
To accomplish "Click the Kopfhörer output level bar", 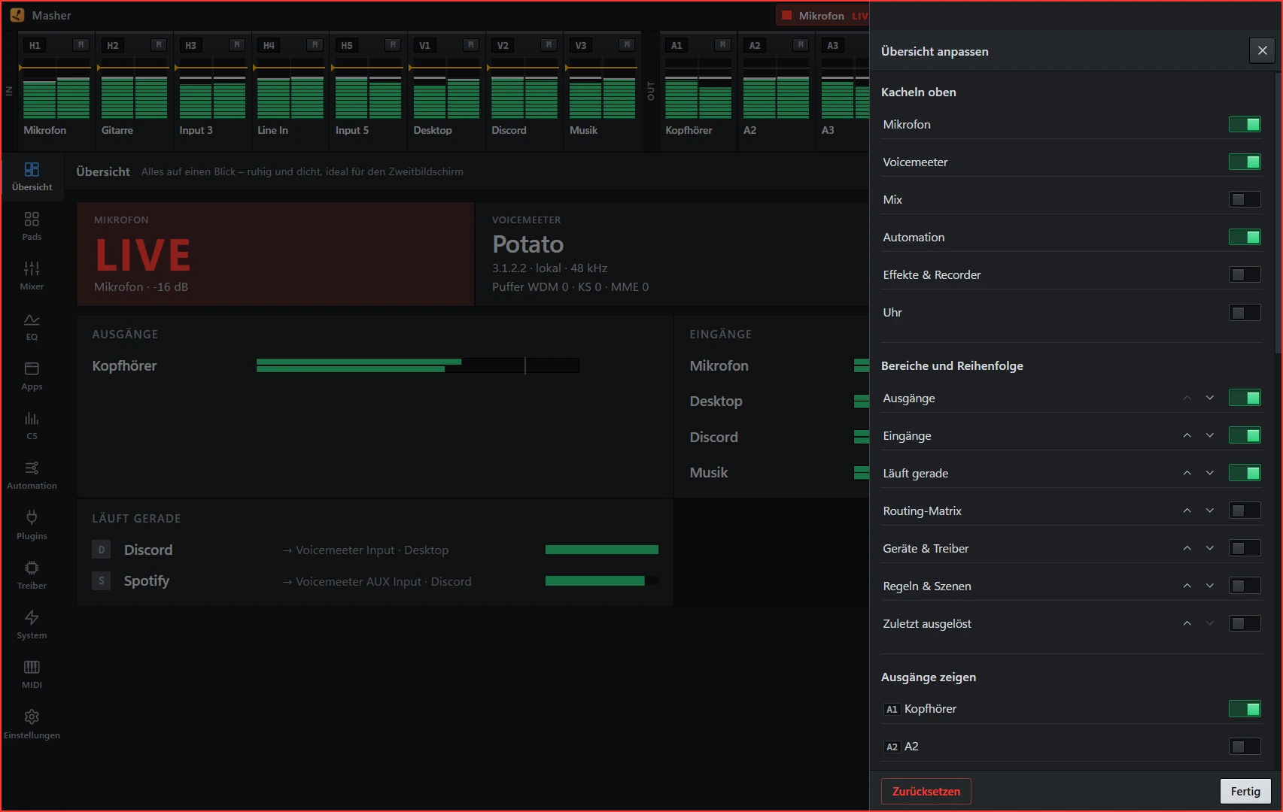I will [418, 365].
